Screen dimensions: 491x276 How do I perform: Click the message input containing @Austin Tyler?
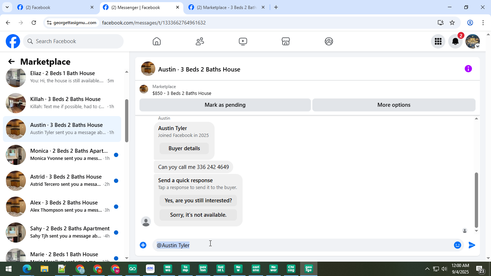click(303, 245)
